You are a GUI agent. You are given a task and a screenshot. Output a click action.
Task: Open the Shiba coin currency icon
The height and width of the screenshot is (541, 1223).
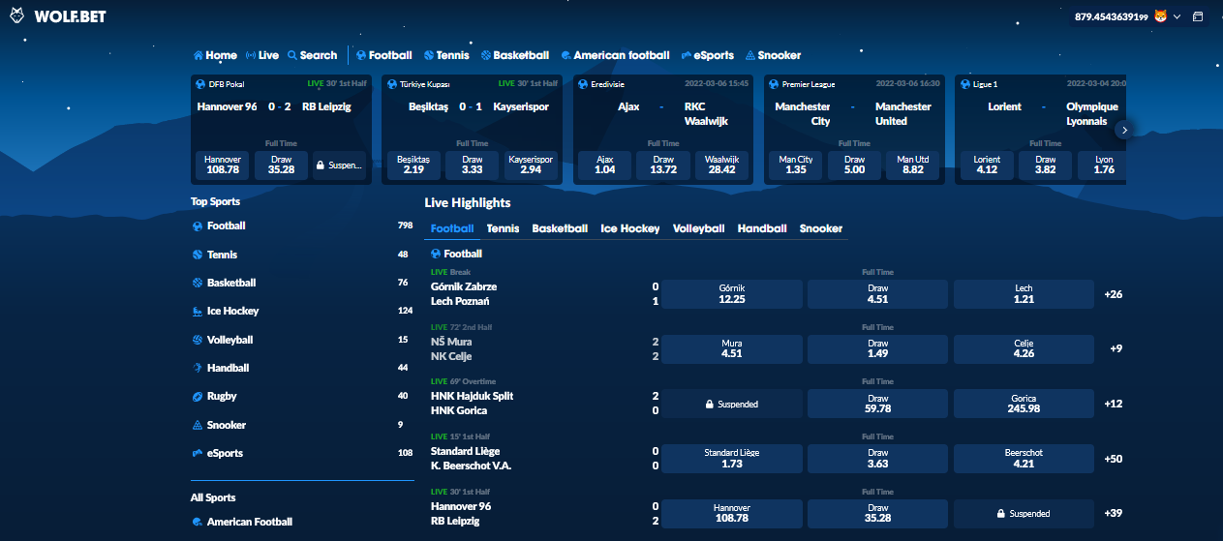point(1160,16)
